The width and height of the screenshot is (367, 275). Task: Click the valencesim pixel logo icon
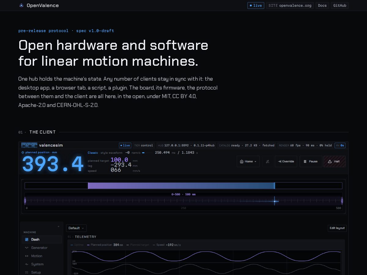click(x=29, y=145)
